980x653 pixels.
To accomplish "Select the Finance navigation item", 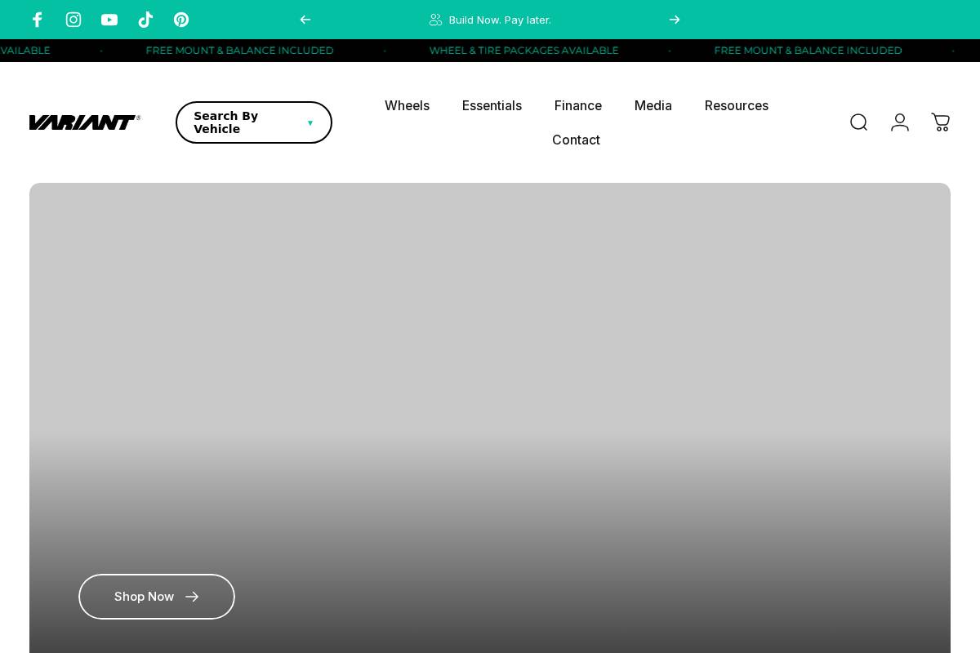I will click(x=577, y=105).
